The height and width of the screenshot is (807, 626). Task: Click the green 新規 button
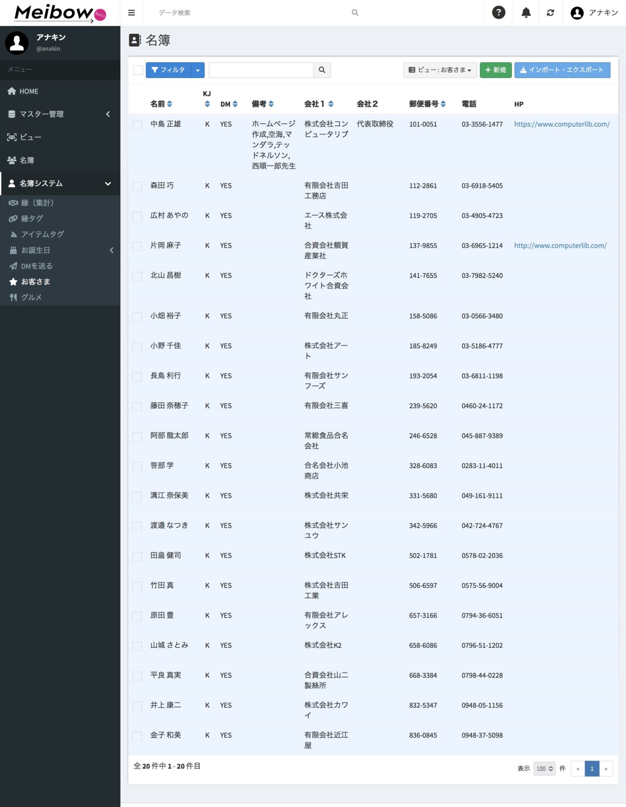click(x=495, y=70)
